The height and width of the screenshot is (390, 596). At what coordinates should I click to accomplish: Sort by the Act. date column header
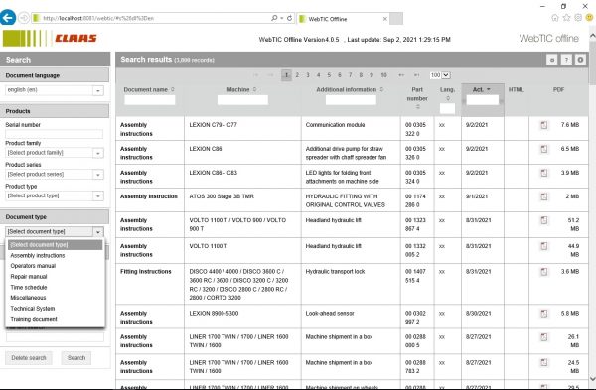(x=481, y=90)
